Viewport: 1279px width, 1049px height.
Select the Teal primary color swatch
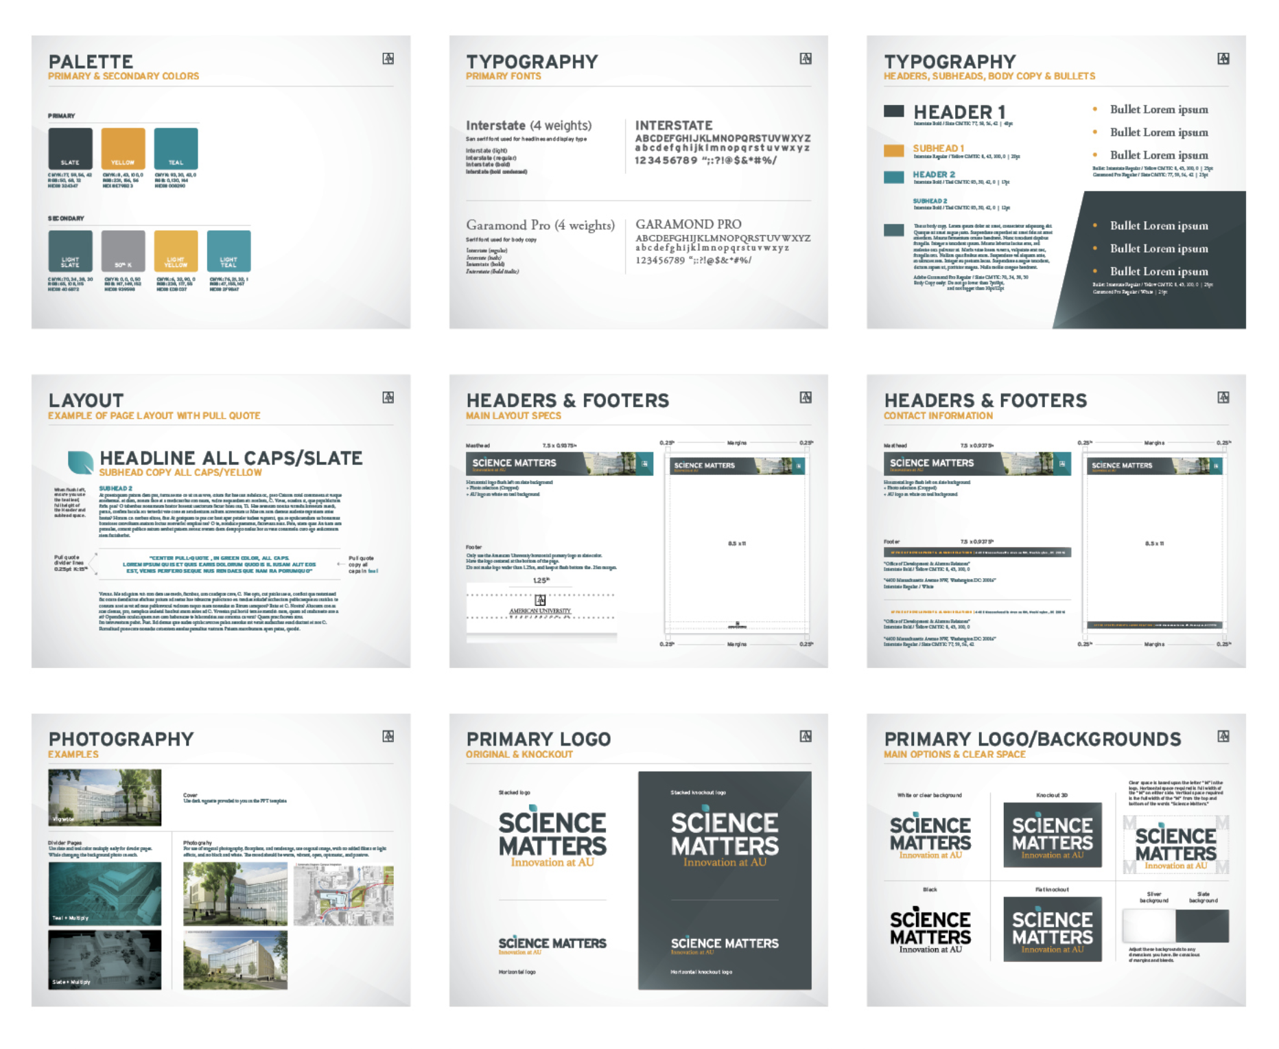coord(176,148)
